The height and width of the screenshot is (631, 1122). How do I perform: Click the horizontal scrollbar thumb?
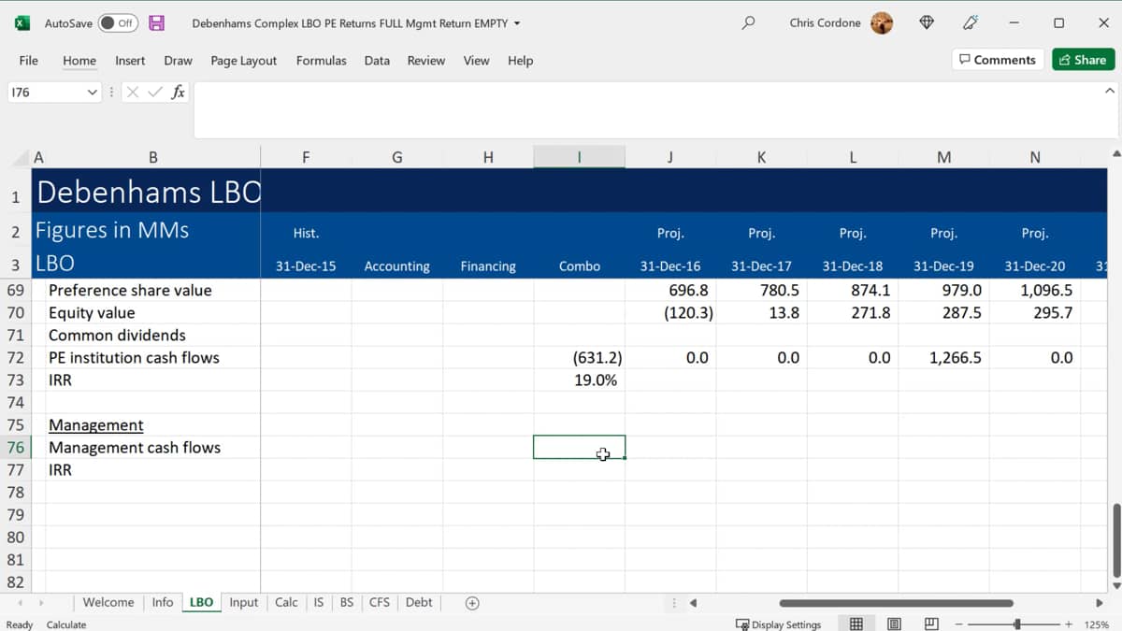pyautogui.click(x=896, y=603)
